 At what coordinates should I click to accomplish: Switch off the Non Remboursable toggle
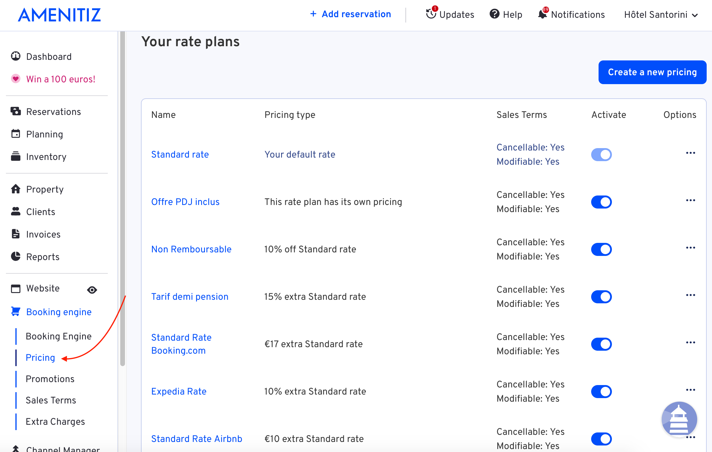[x=601, y=249]
